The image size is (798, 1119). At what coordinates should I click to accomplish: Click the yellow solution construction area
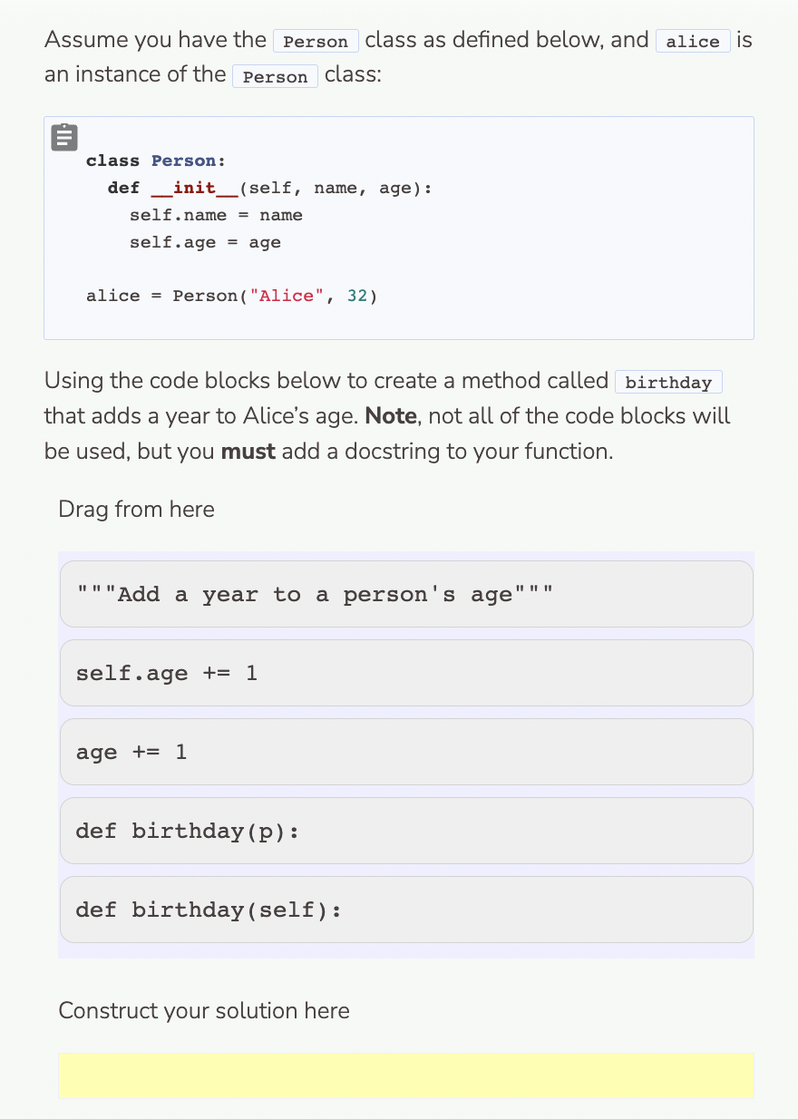(406, 1075)
